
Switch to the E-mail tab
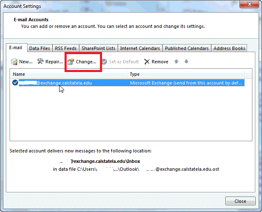point(16,48)
